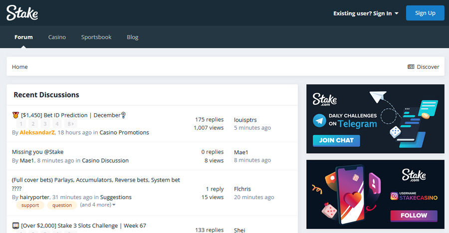Screen dimensions: 449x233
Task: View Flchris' profile
Action: coord(242,189)
